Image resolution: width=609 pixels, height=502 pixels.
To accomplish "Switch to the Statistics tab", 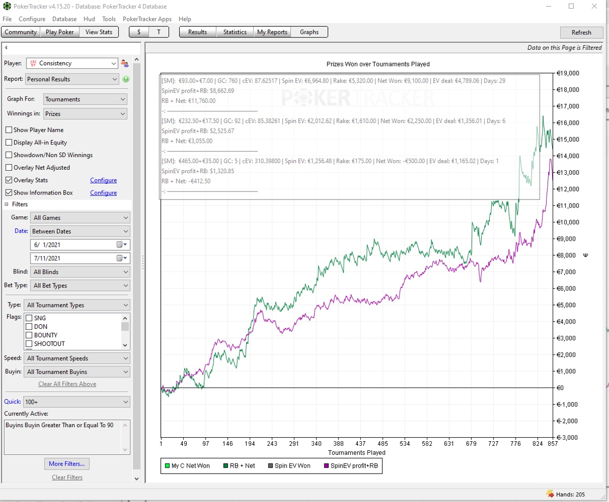I will pyautogui.click(x=234, y=32).
